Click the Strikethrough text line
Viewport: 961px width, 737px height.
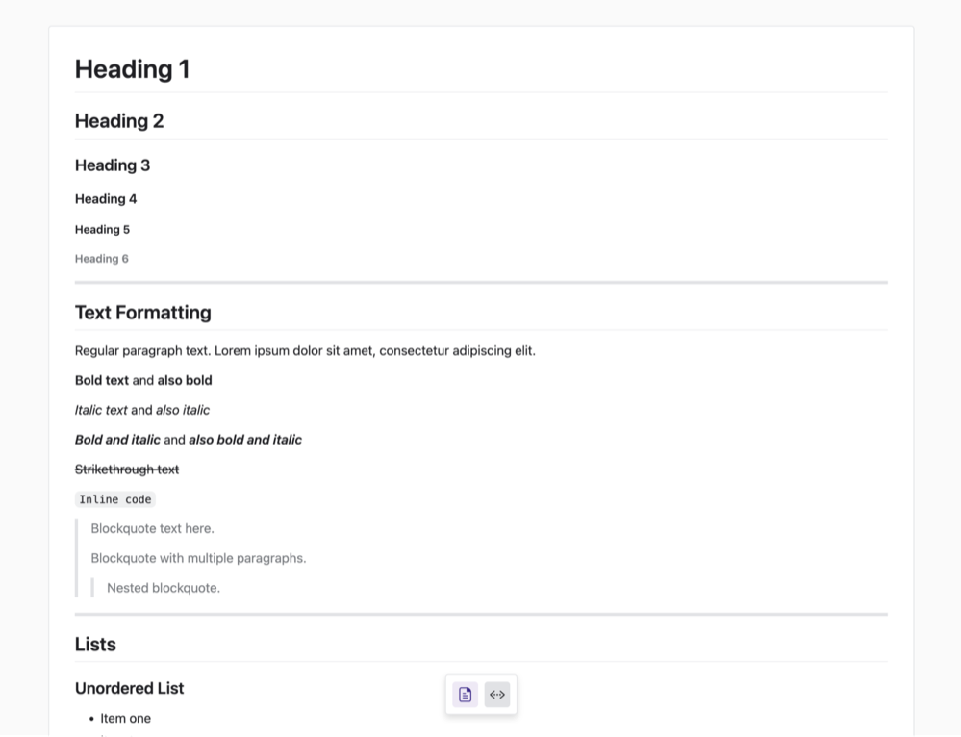pyautogui.click(x=127, y=470)
